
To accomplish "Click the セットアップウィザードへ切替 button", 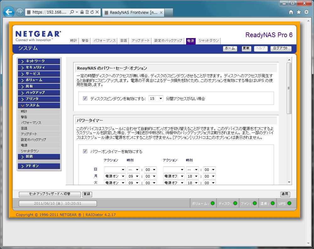I will tap(49, 194).
